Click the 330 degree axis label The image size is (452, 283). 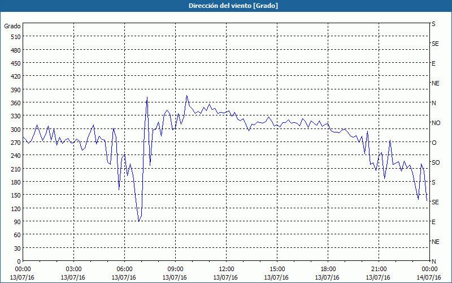[x=16, y=116]
